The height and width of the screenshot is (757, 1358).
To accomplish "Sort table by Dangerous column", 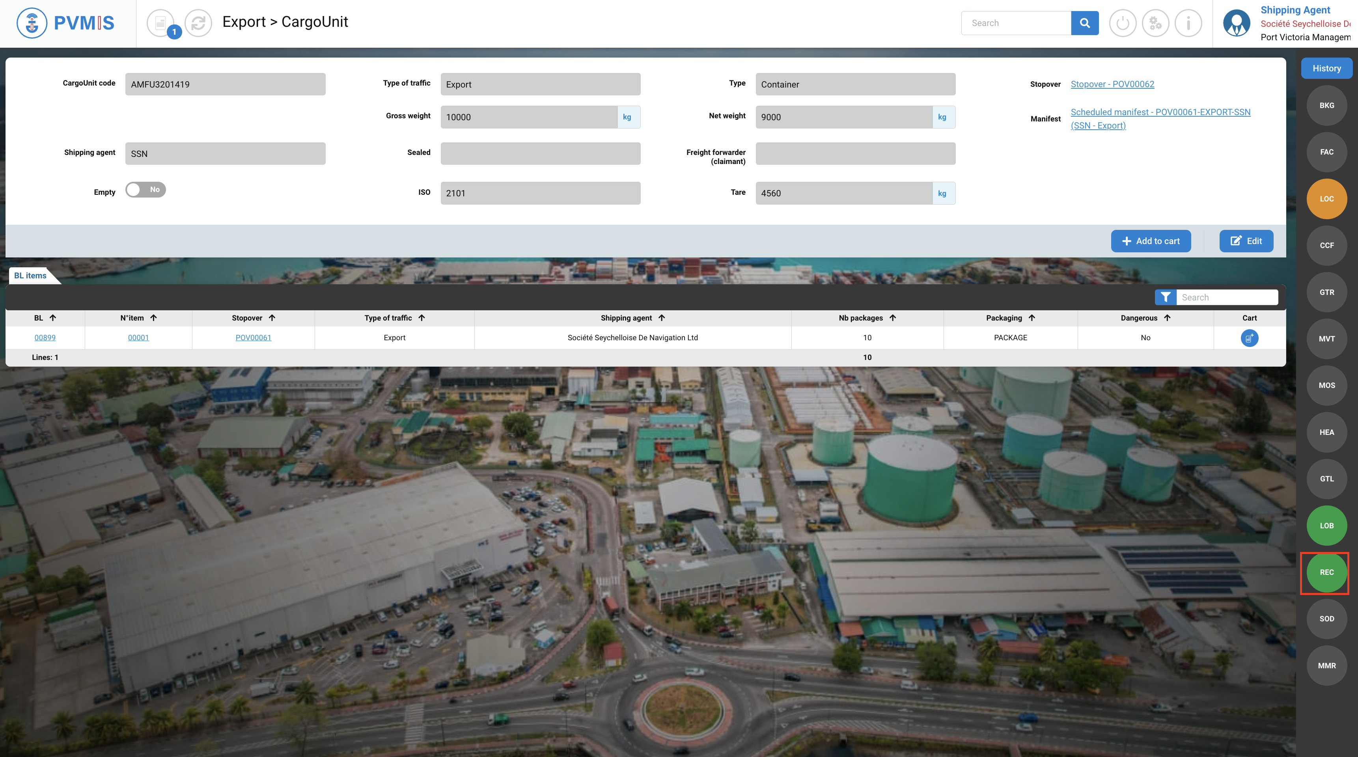I will click(x=1167, y=318).
